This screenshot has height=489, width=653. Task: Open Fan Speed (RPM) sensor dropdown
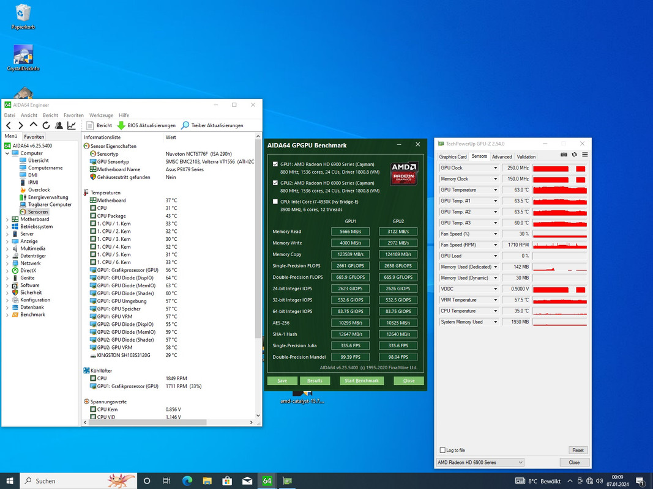click(496, 245)
